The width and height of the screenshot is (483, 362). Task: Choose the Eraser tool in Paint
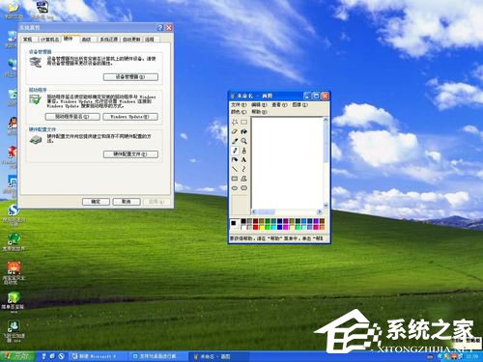(x=235, y=131)
